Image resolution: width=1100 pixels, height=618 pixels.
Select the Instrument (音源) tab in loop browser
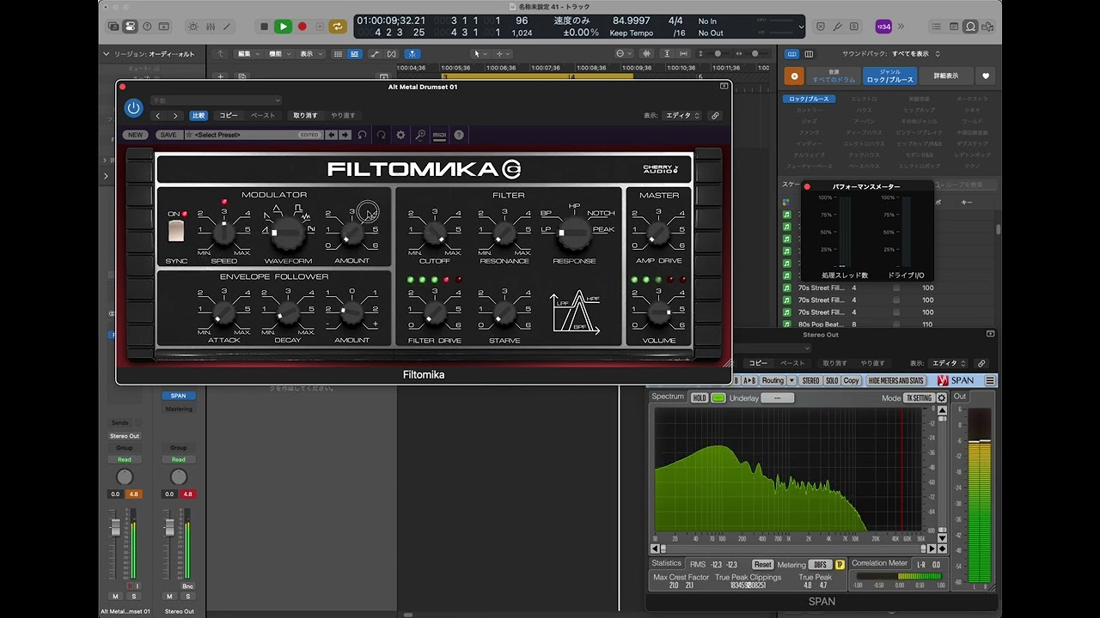point(834,76)
